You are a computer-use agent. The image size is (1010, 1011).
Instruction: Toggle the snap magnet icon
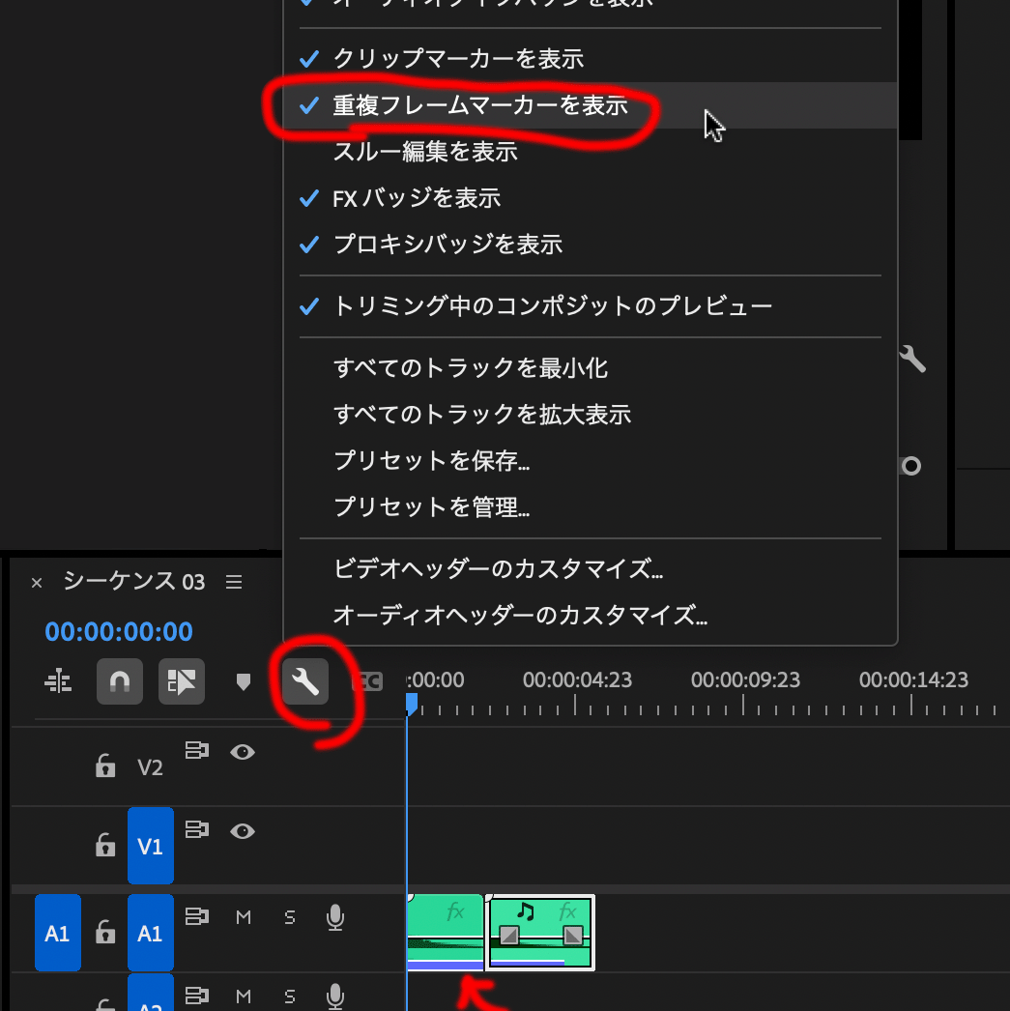click(120, 680)
